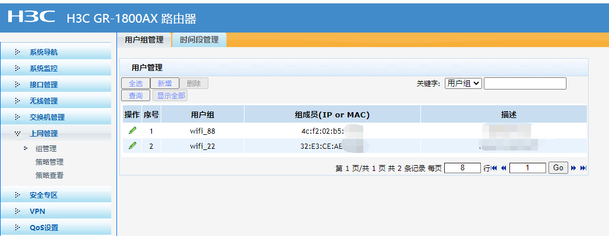Go to the next page arrow
The image size is (609, 236).
[x=573, y=168]
